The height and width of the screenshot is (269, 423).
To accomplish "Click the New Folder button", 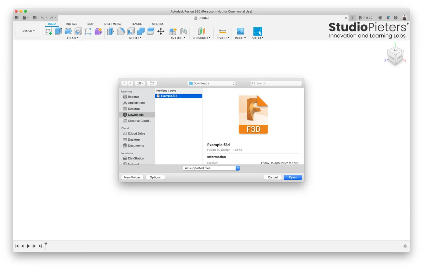I will (x=132, y=177).
